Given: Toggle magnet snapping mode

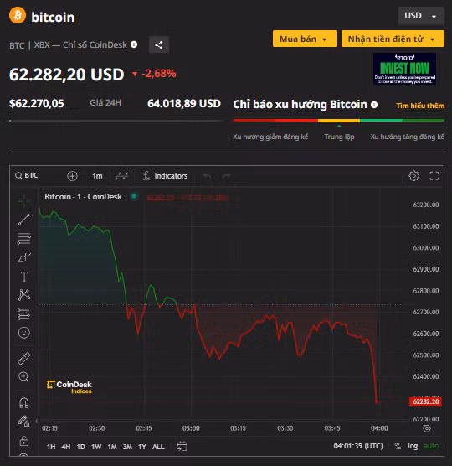Looking at the screenshot, I should (24, 403).
